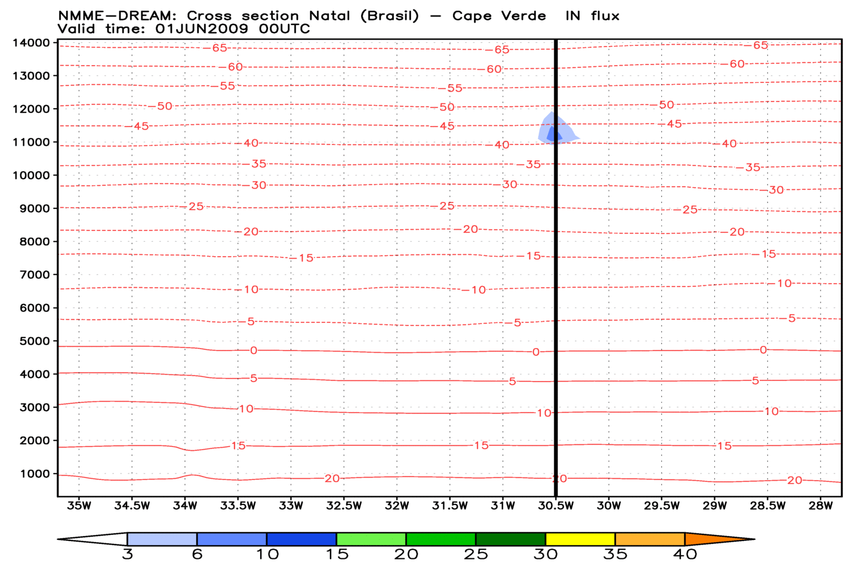Click the light green 15–20 legend swatch
The width and height of the screenshot is (854, 569).
[371, 539]
